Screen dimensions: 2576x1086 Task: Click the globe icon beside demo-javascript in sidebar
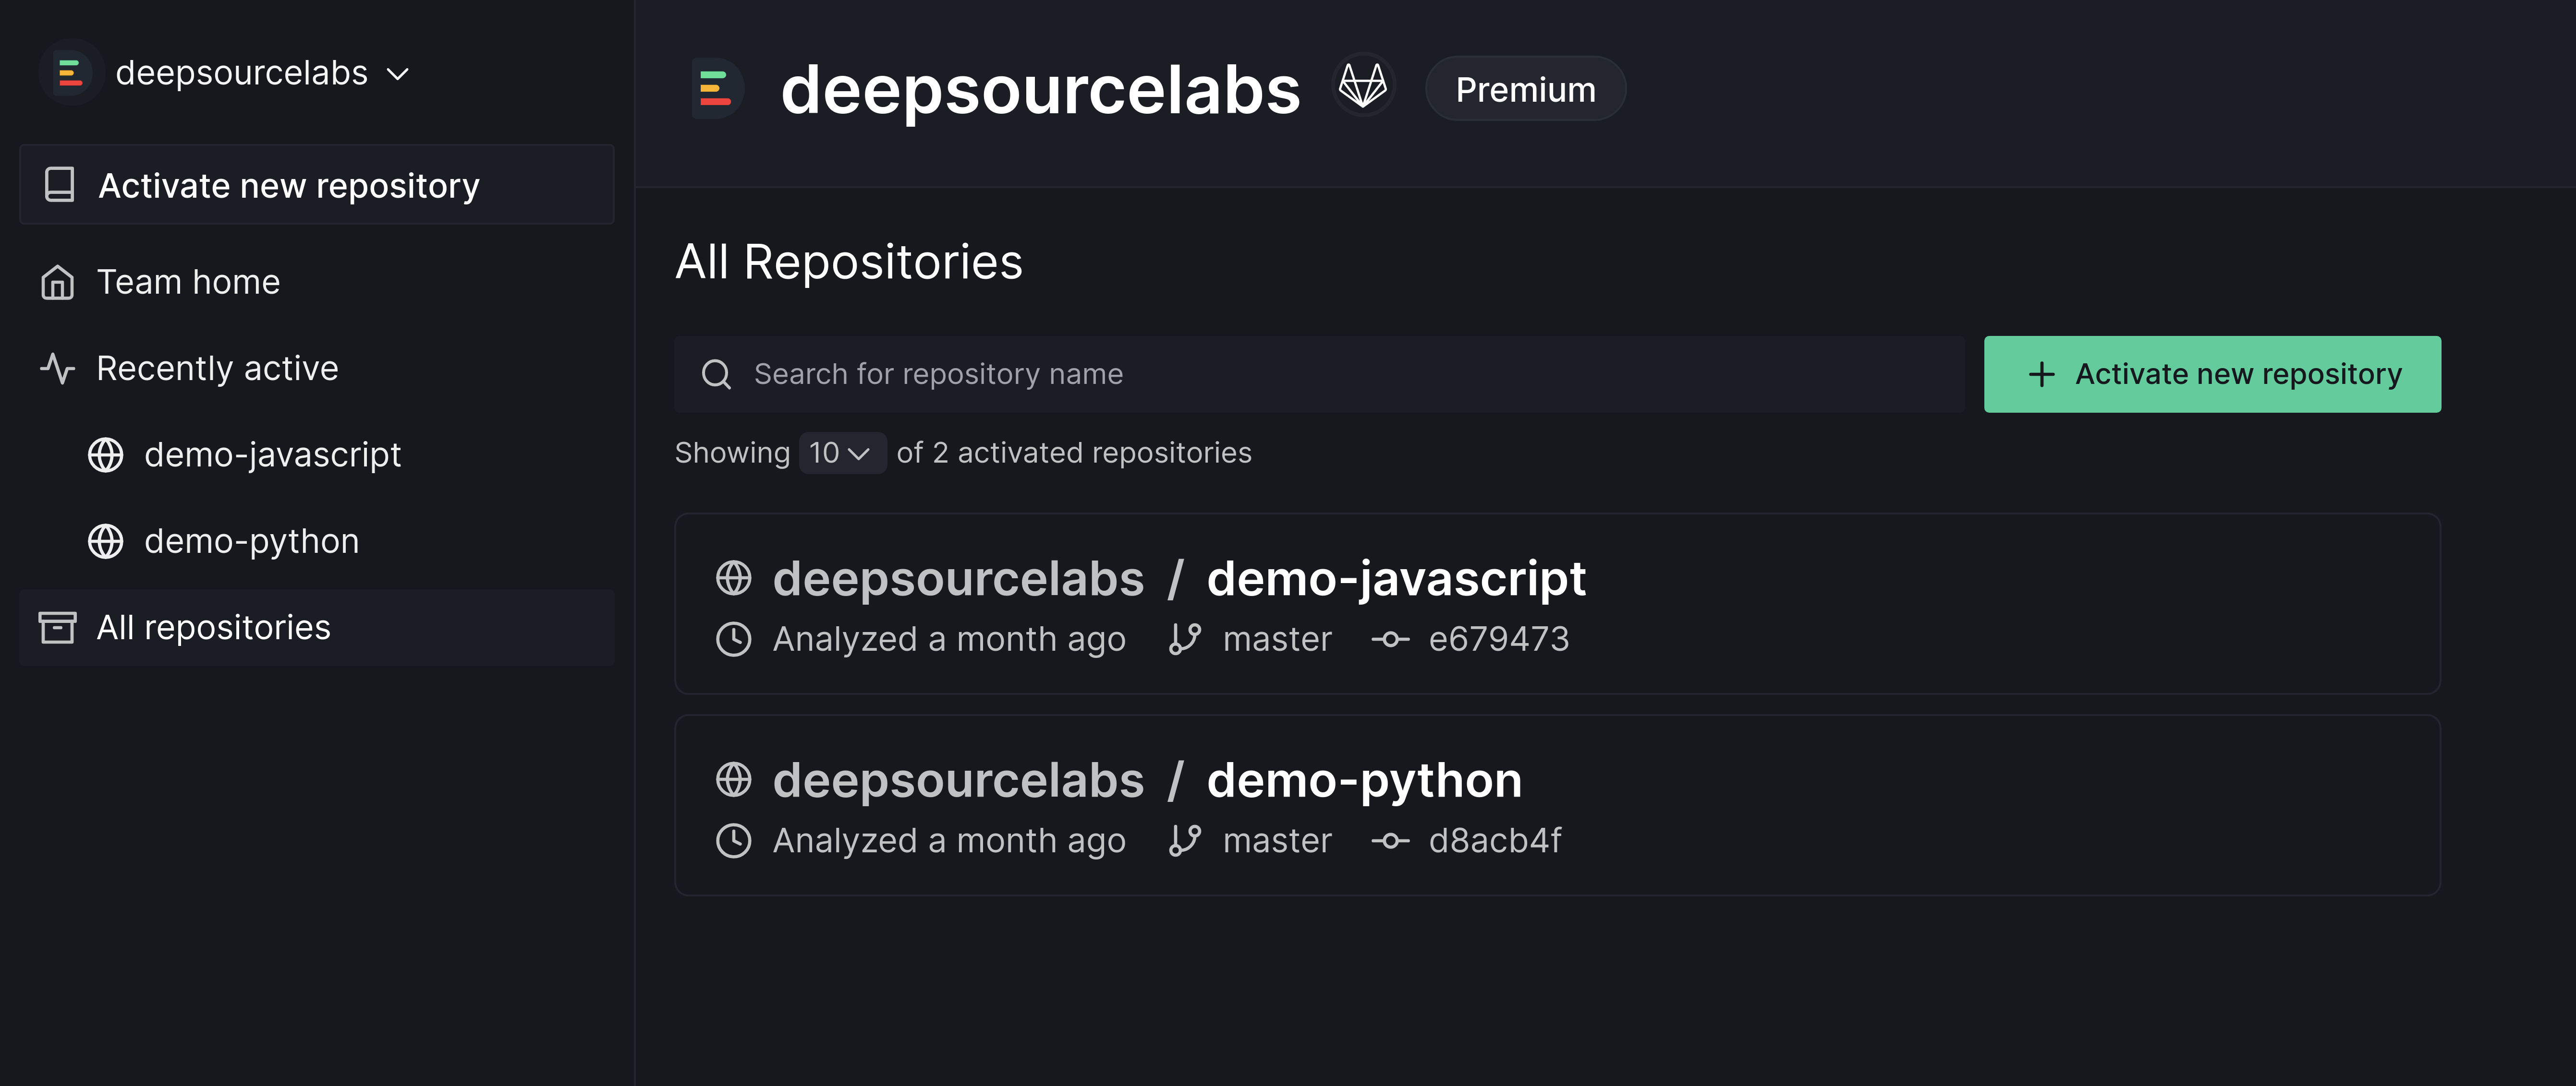[x=105, y=455]
